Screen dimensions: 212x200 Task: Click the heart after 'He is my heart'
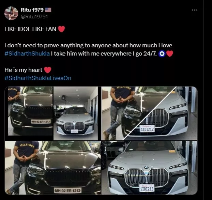[x=48, y=70]
